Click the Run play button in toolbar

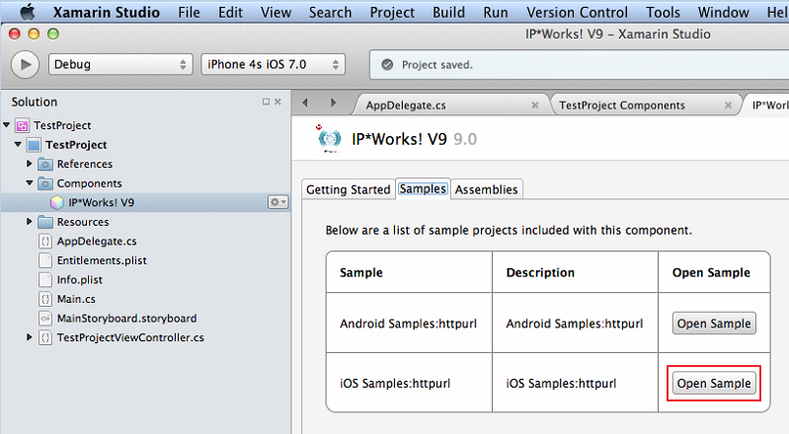point(25,64)
